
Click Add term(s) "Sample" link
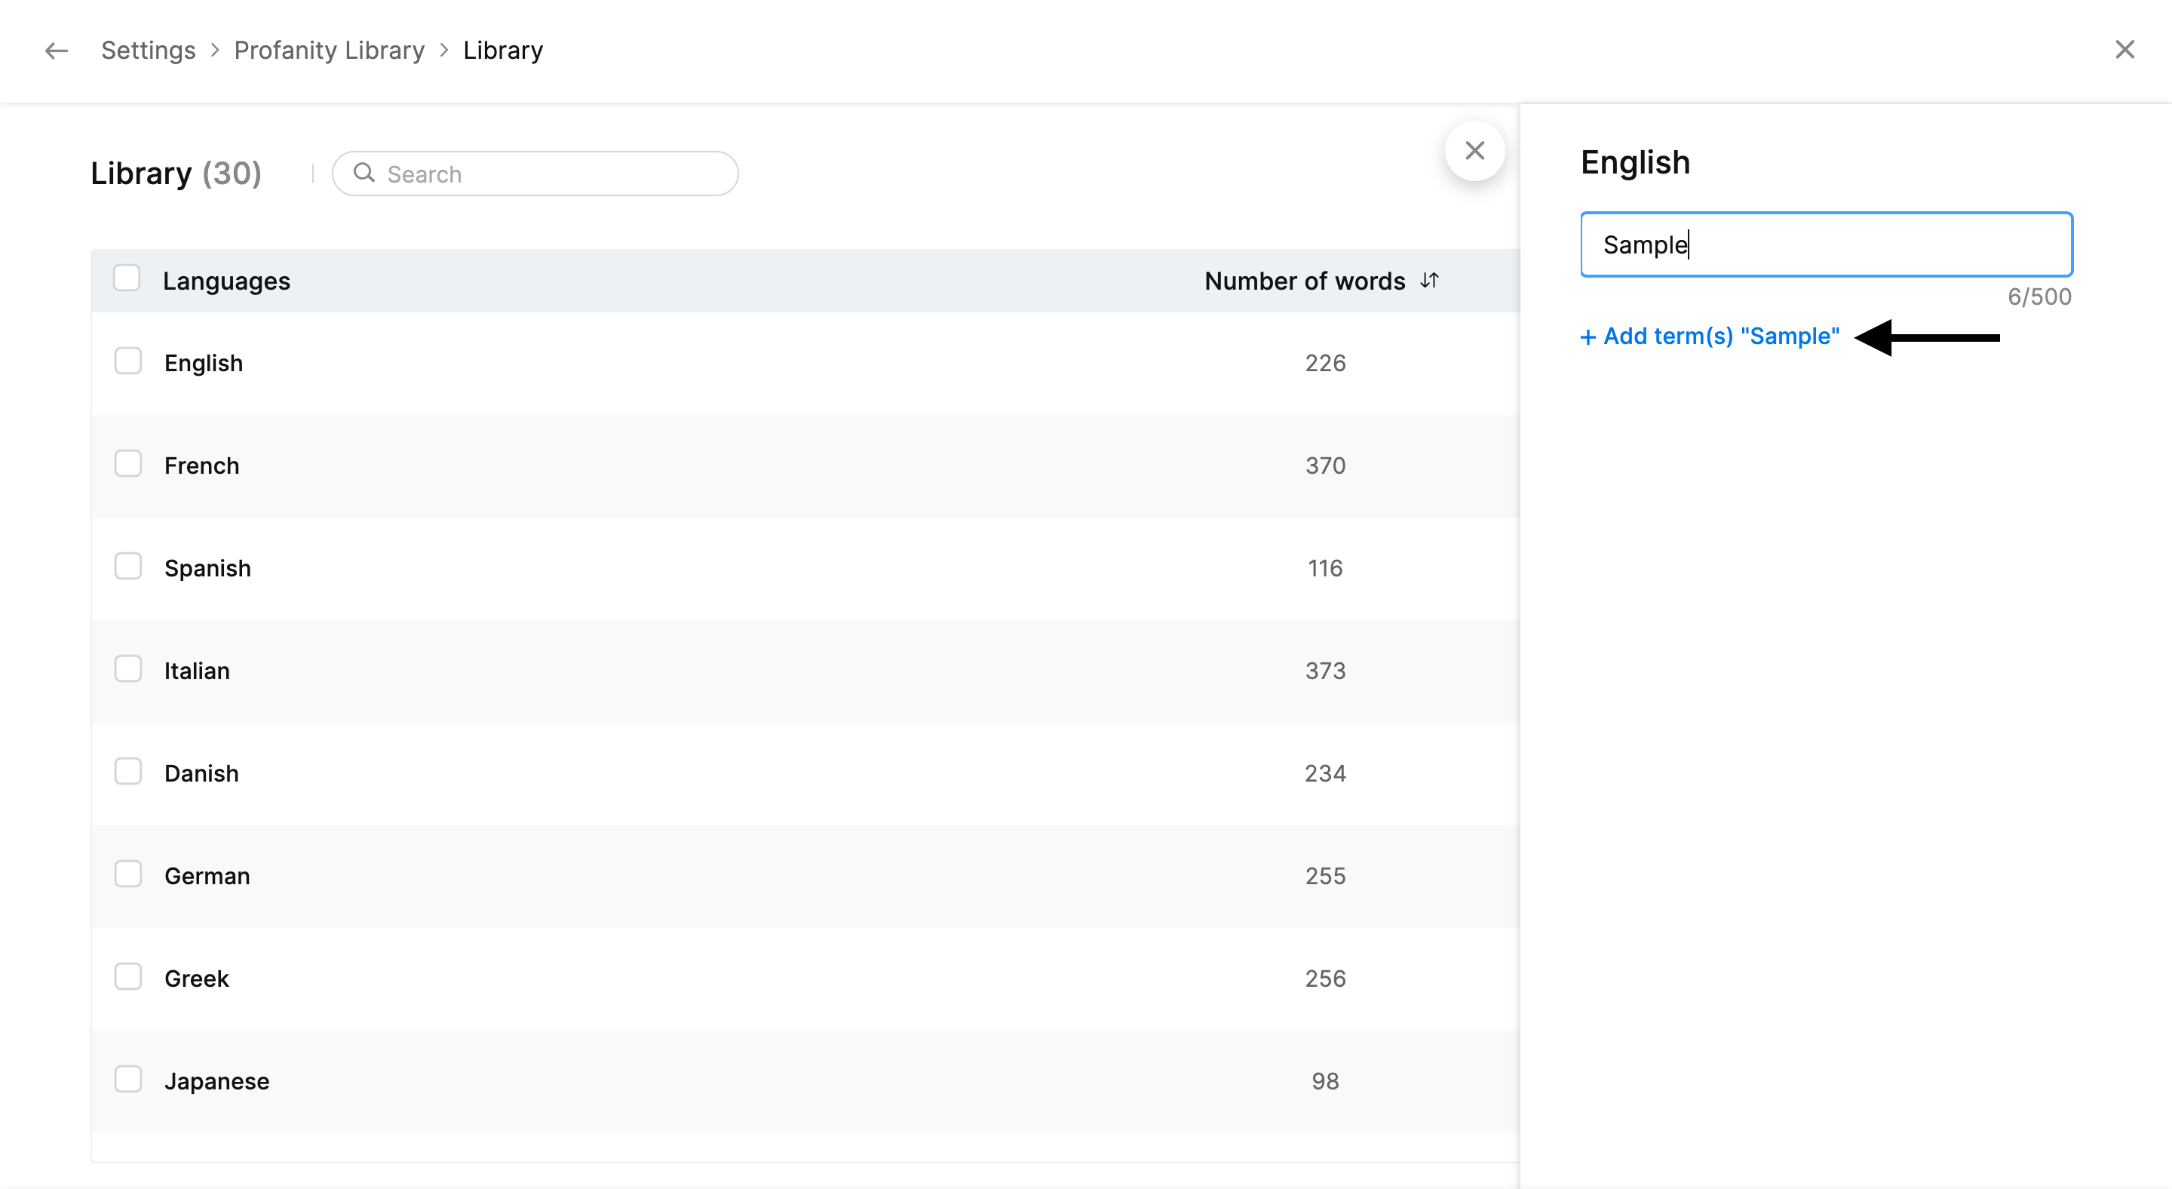1720,336
